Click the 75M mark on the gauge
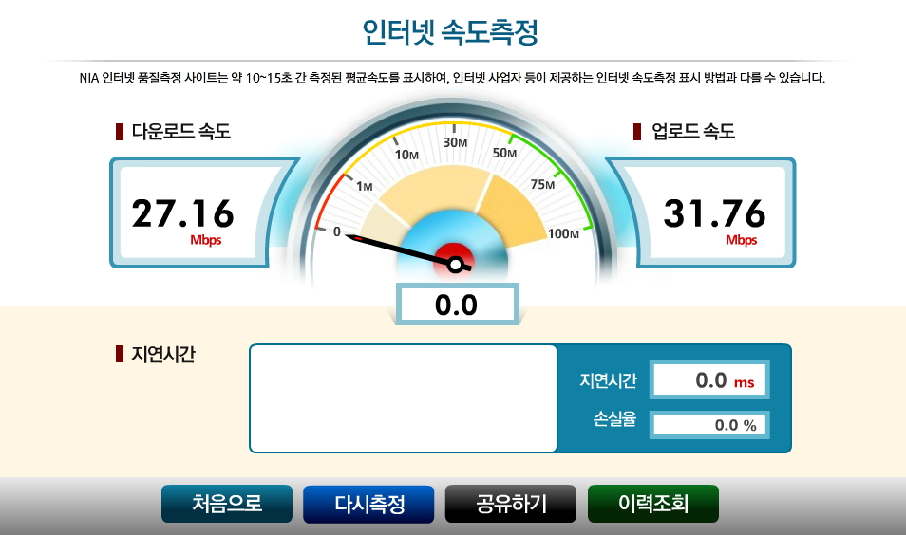906x535 pixels. [x=542, y=184]
